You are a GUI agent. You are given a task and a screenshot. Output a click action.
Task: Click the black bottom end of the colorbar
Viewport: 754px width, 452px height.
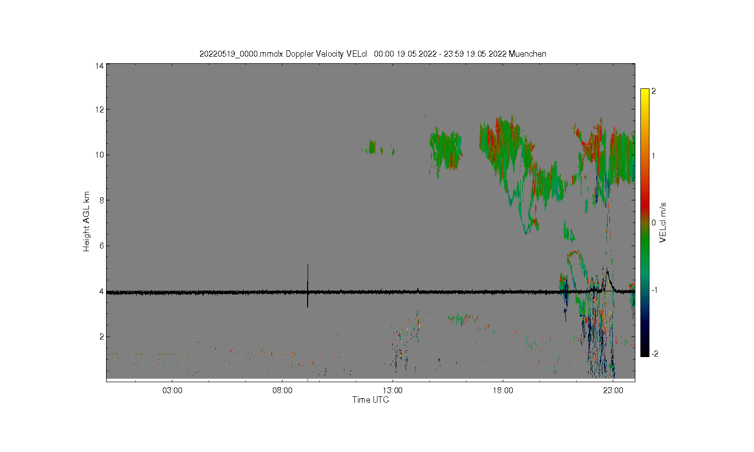645,352
